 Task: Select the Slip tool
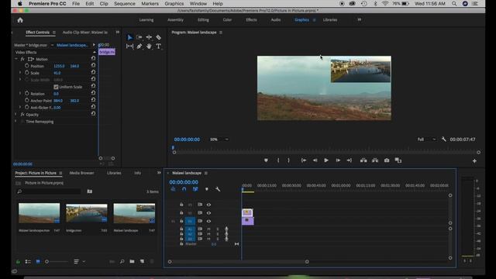pos(129,46)
